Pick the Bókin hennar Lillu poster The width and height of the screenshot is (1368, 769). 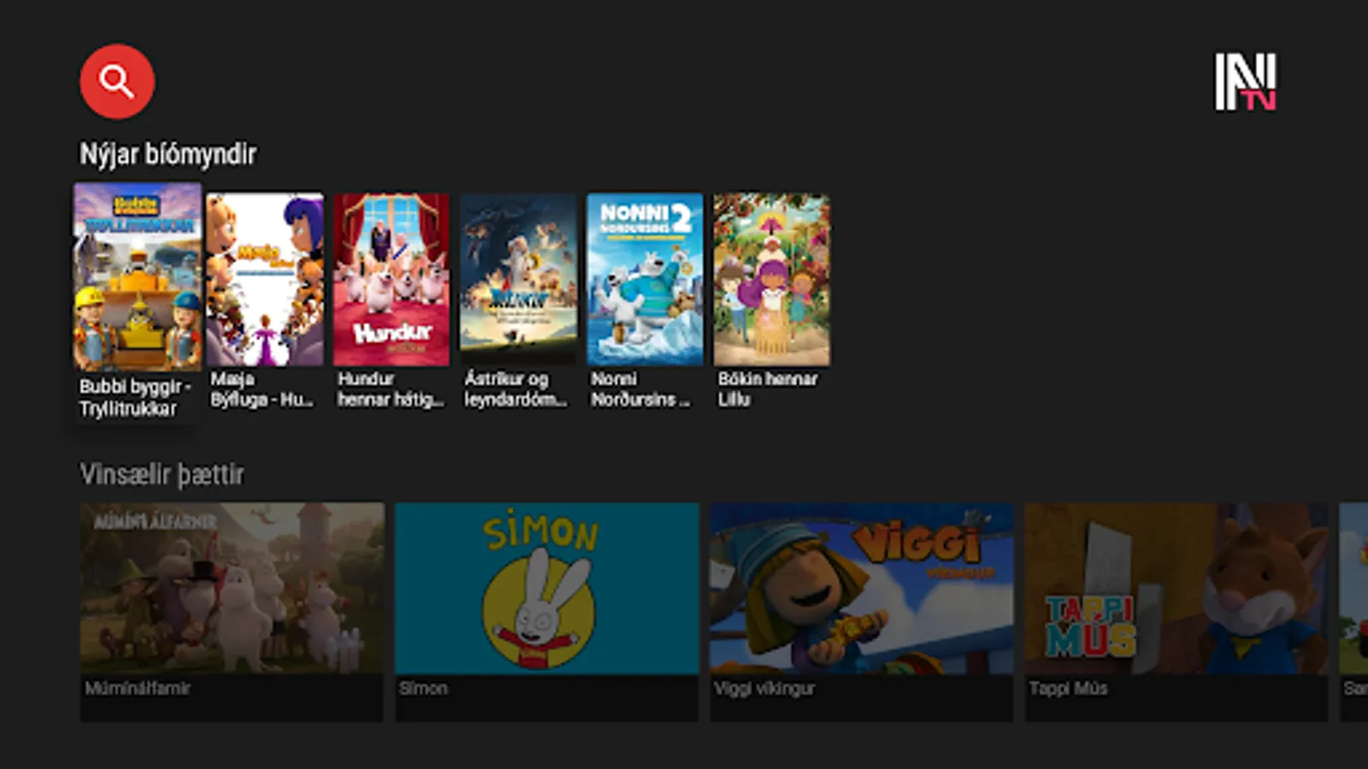click(x=771, y=279)
